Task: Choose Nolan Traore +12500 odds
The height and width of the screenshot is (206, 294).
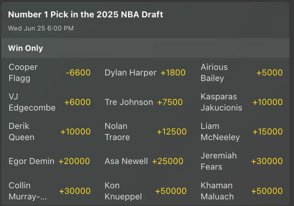Action: 171,132
